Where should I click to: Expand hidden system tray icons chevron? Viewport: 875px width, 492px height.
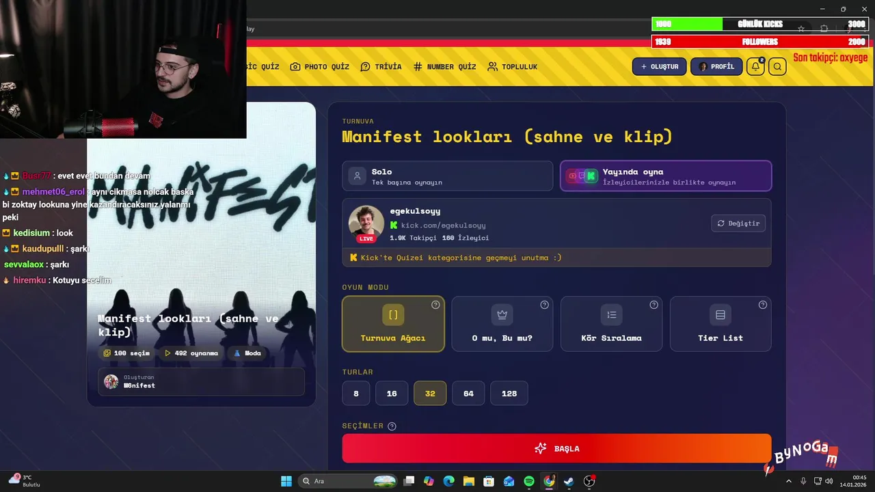coord(788,481)
